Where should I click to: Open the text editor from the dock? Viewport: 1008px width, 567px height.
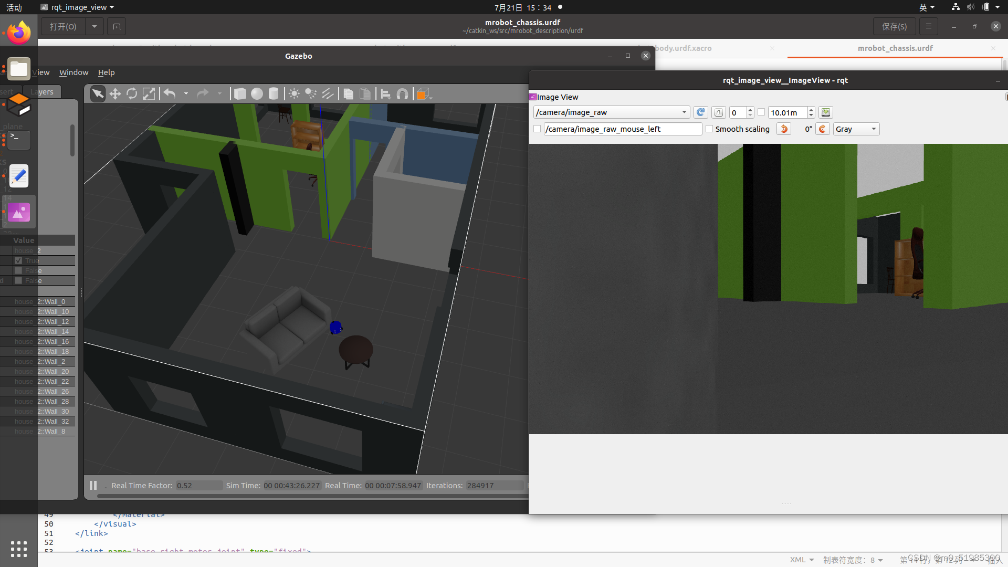pos(19,176)
